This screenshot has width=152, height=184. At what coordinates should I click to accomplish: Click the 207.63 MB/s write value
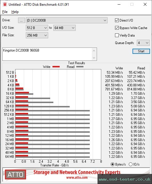pos(114,81)
